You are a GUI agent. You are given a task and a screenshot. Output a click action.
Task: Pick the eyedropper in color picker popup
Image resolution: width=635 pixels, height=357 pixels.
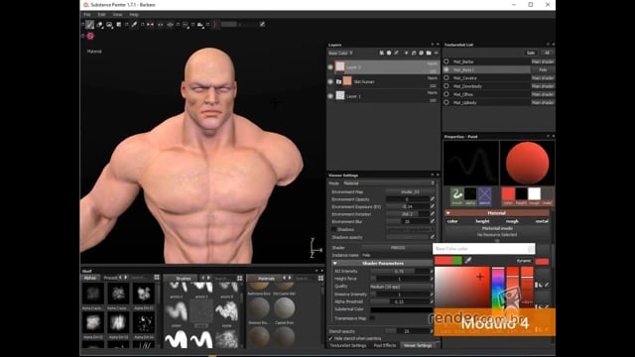click(x=467, y=260)
